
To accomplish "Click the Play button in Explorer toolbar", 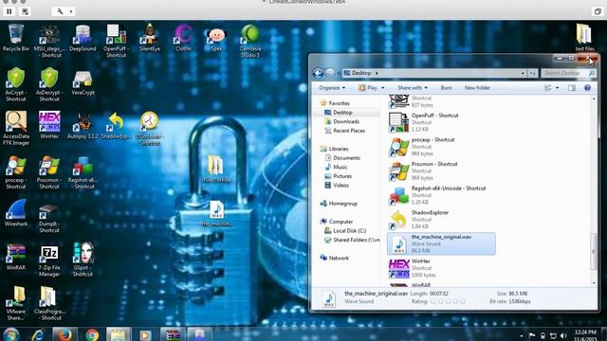I will tap(368, 88).
